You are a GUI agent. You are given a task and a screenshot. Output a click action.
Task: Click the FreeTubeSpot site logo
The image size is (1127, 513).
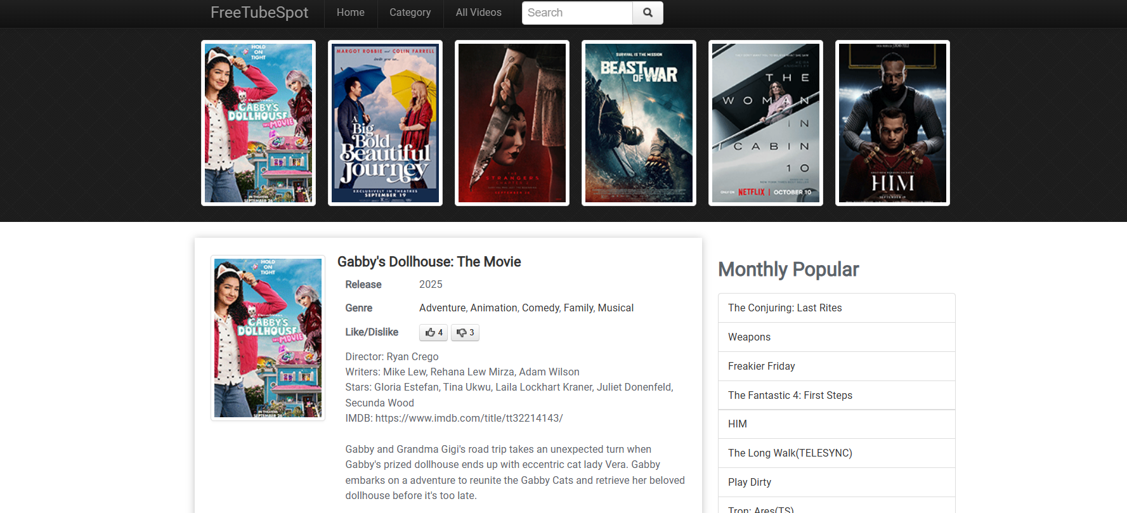tap(259, 13)
